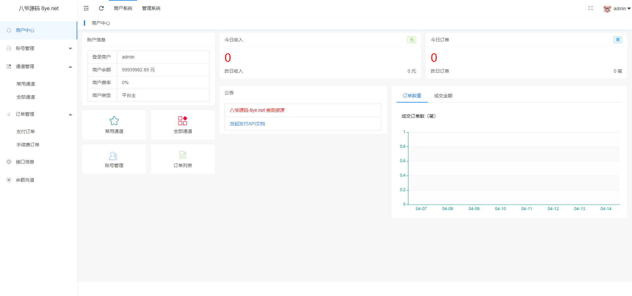The height and width of the screenshot is (296, 632).
Task: Click the refresh icon in the toolbar
Action: (101, 8)
